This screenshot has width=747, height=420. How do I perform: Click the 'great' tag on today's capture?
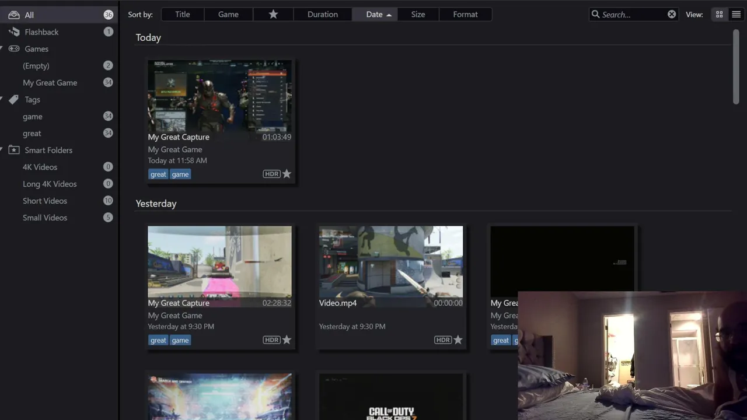click(x=158, y=174)
